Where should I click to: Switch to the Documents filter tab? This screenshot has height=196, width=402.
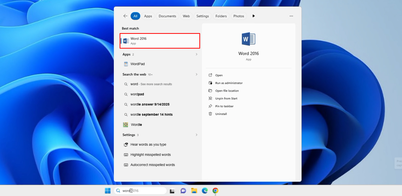[167, 16]
